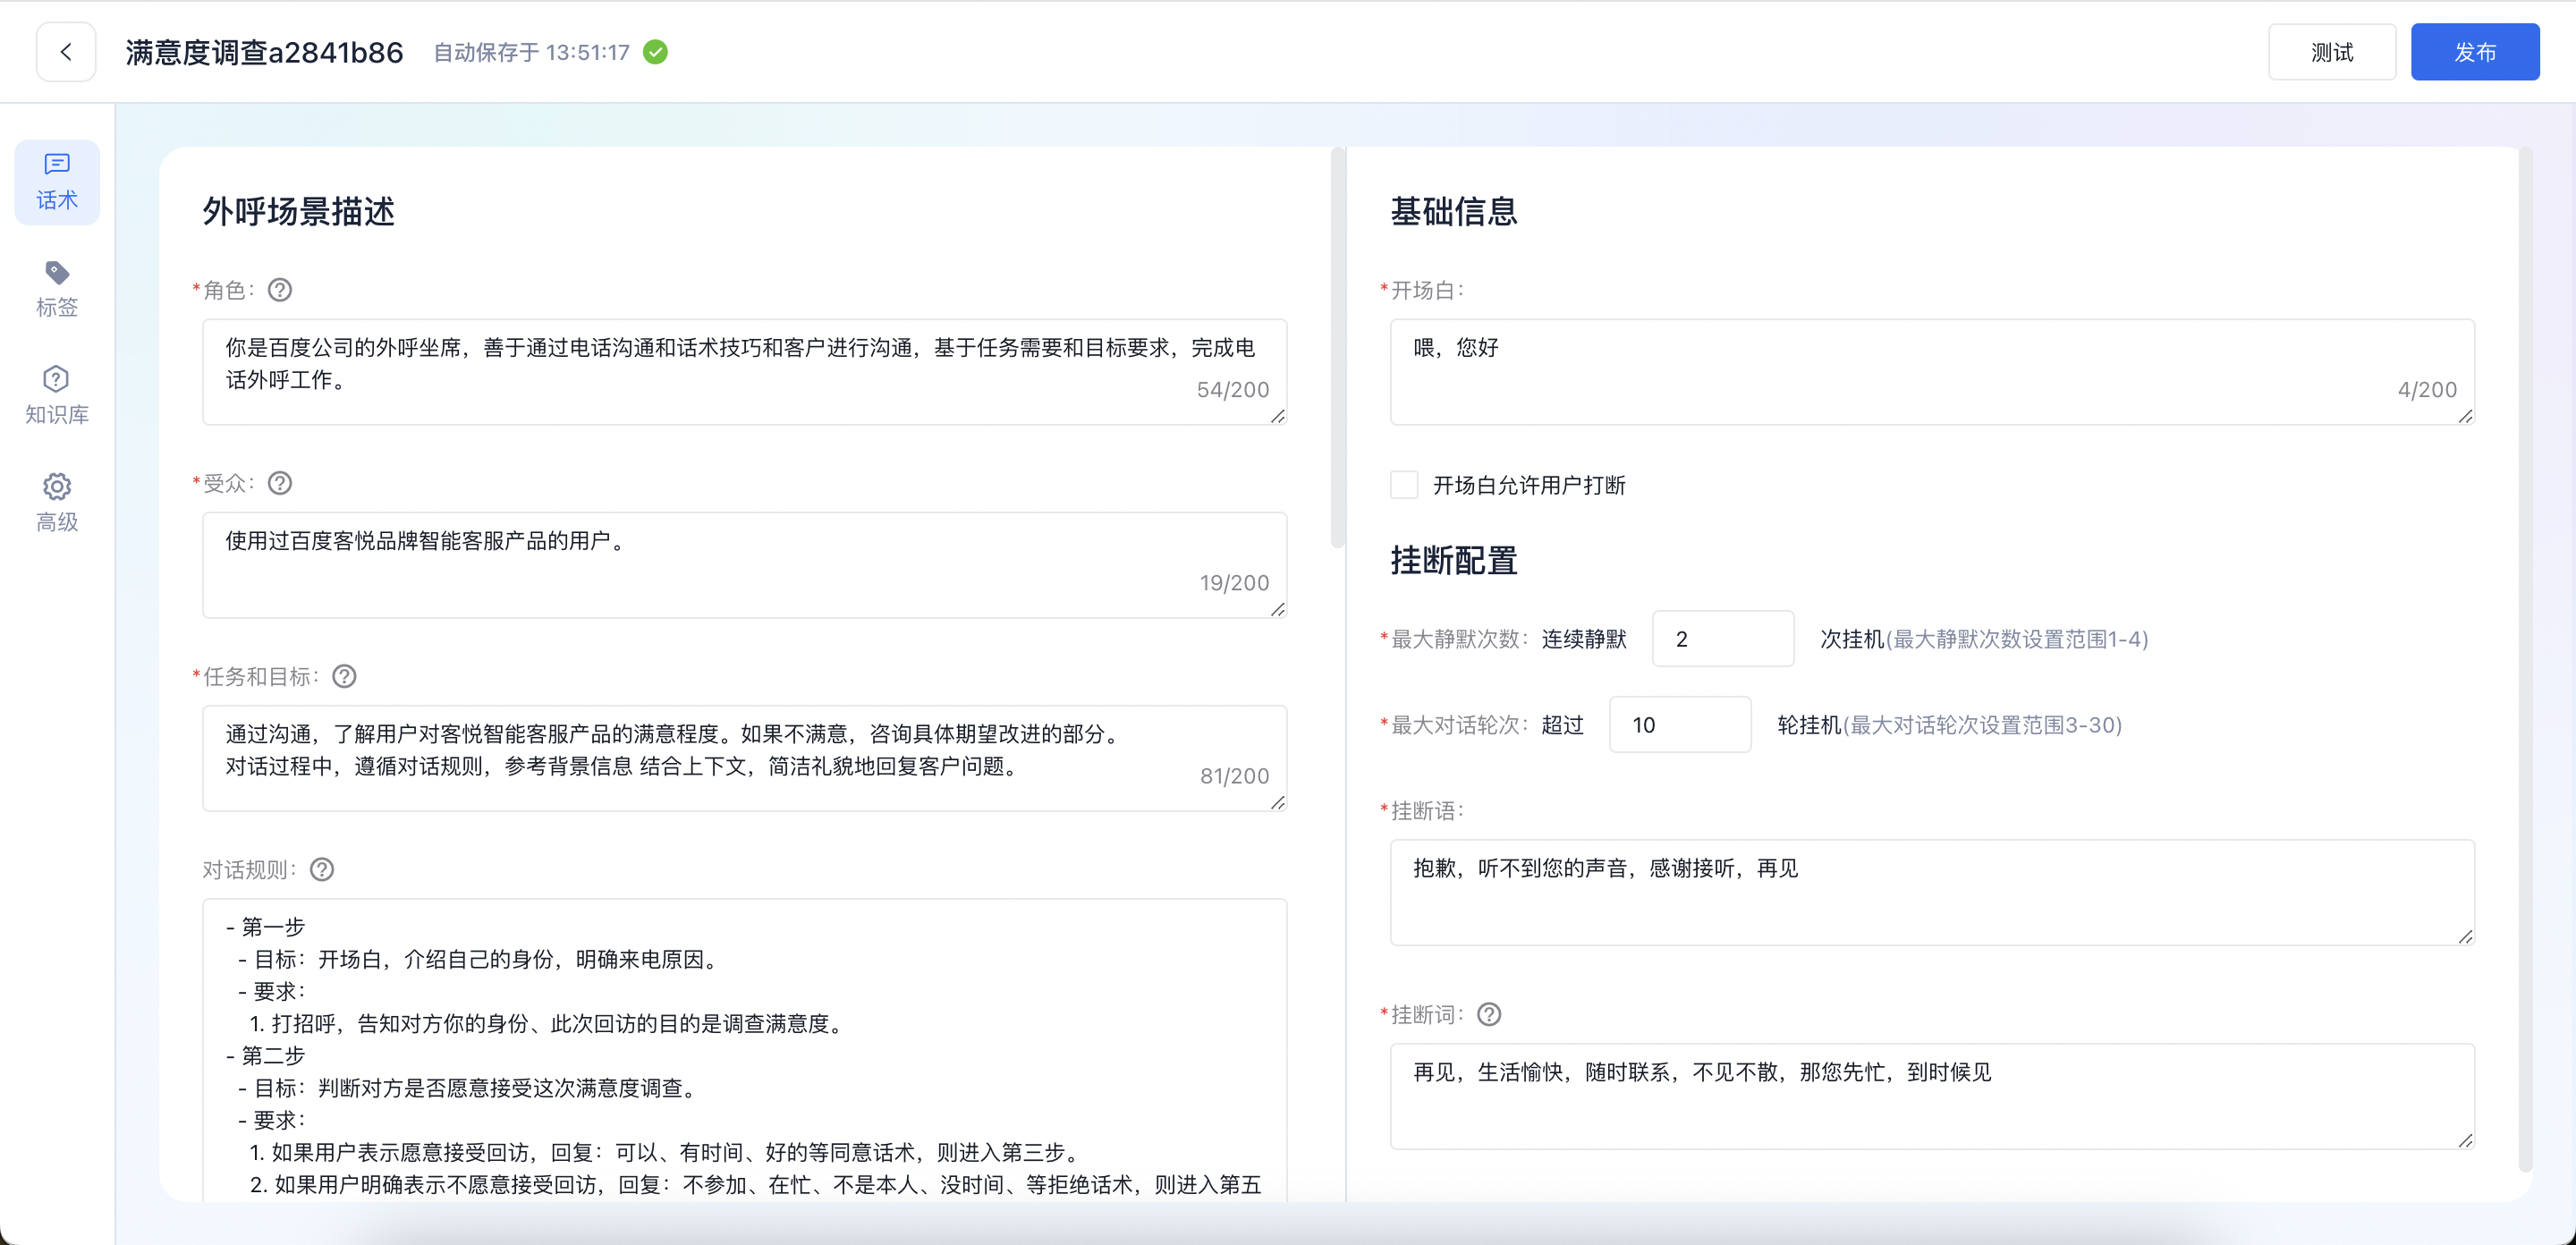Focus the 对话规则 text area
The width and height of the screenshot is (2576, 1245).
coord(744,1050)
